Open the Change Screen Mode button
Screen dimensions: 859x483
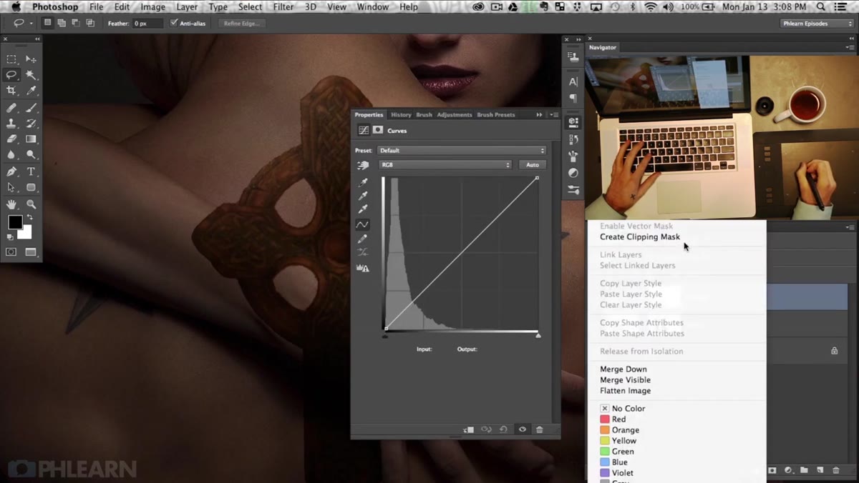point(31,252)
